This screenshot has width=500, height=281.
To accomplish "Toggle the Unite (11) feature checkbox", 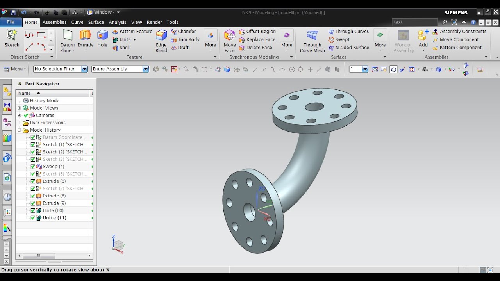I will click(33, 218).
